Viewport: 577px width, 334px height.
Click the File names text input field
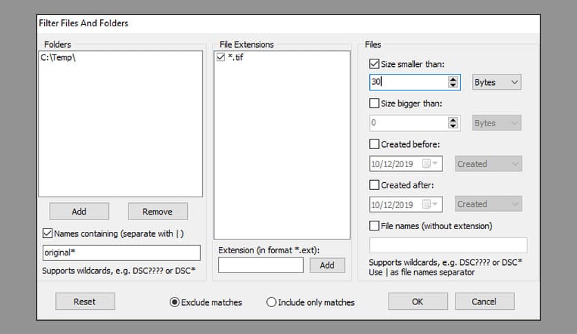click(x=448, y=246)
